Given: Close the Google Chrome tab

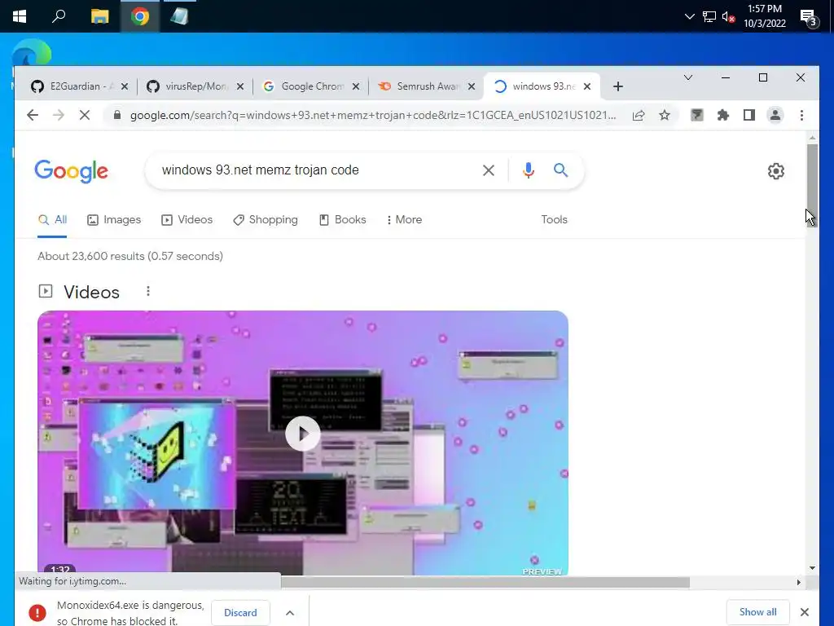Looking at the screenshot, I should 356,86.
